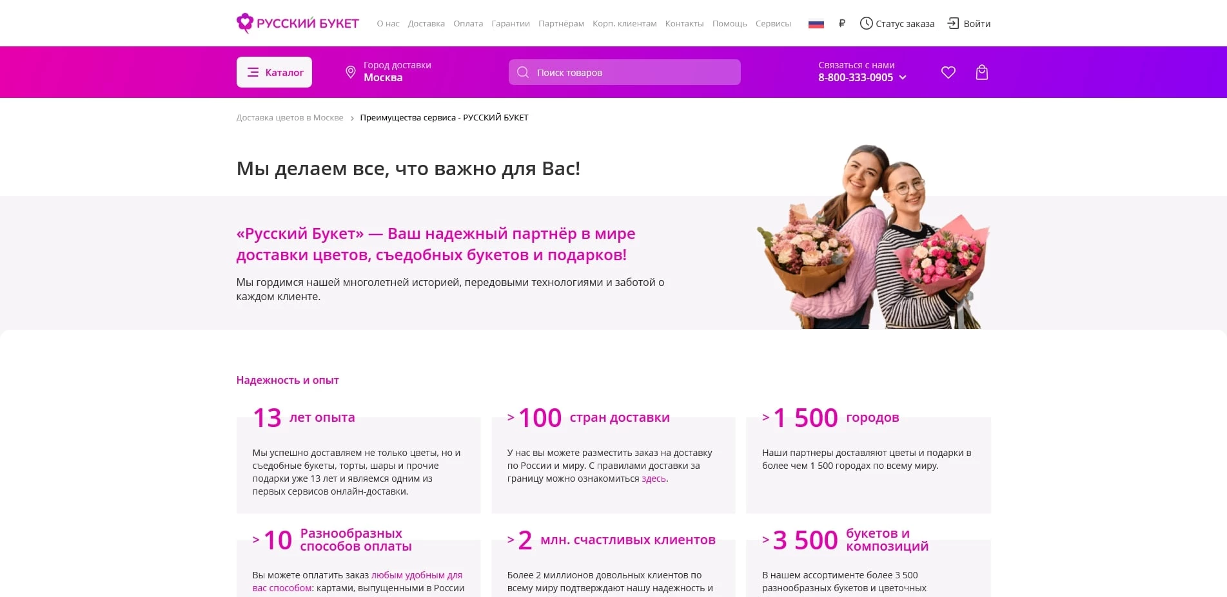Open the любым удобным для вас способом link

coord(357,582)
